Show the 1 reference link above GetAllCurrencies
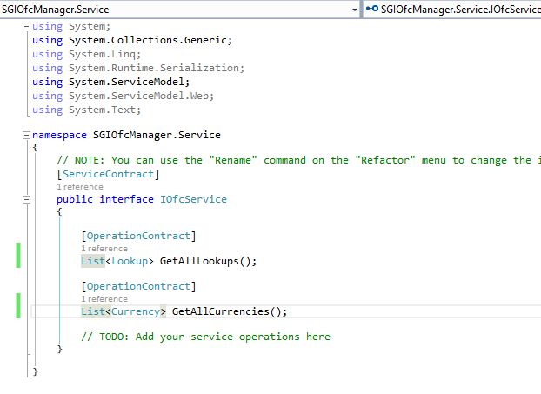Viewport: 541px width, 394px height. [104, 299]
